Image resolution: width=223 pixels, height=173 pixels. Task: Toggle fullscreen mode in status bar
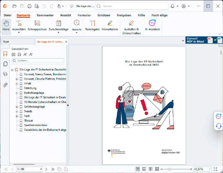click(215, 169)
